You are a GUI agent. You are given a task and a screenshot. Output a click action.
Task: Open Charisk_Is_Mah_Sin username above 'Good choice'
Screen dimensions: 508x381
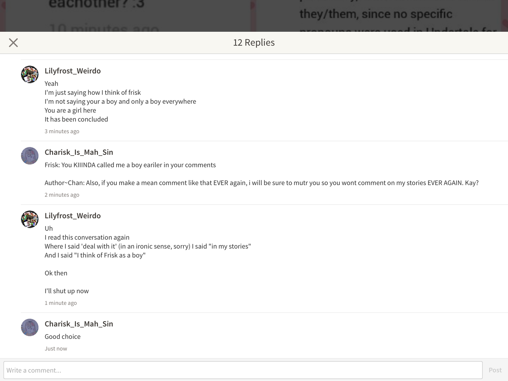[79, 324]
